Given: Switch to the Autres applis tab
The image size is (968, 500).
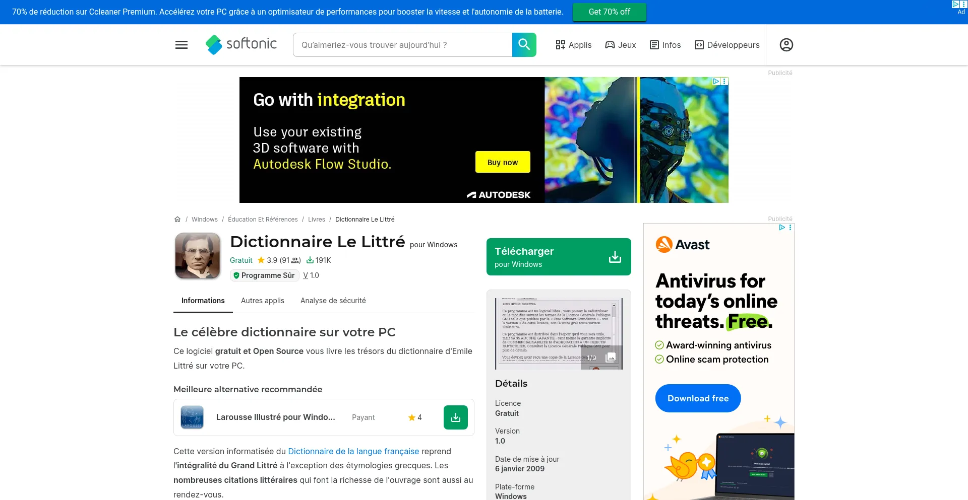Looking at the screenshot, I should click(263, 301).
